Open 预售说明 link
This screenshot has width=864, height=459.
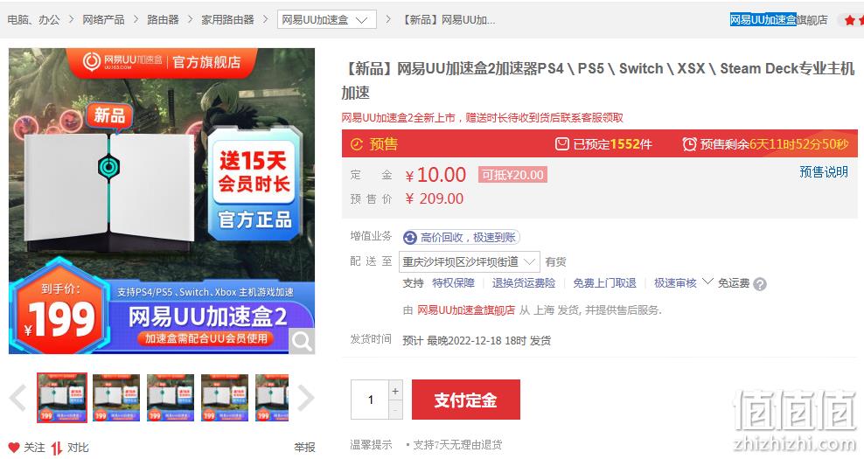(824, 172)
